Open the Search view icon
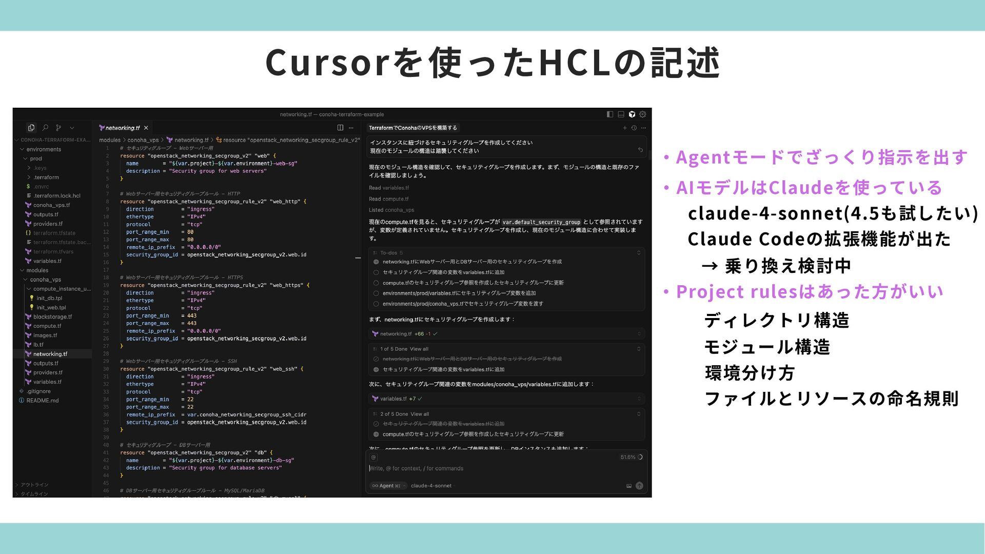Viewport: 985px width, 554px height. 45,128
